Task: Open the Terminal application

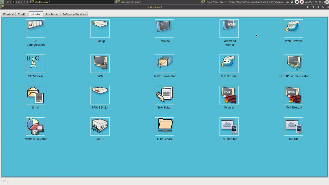Action: (164, 29)
